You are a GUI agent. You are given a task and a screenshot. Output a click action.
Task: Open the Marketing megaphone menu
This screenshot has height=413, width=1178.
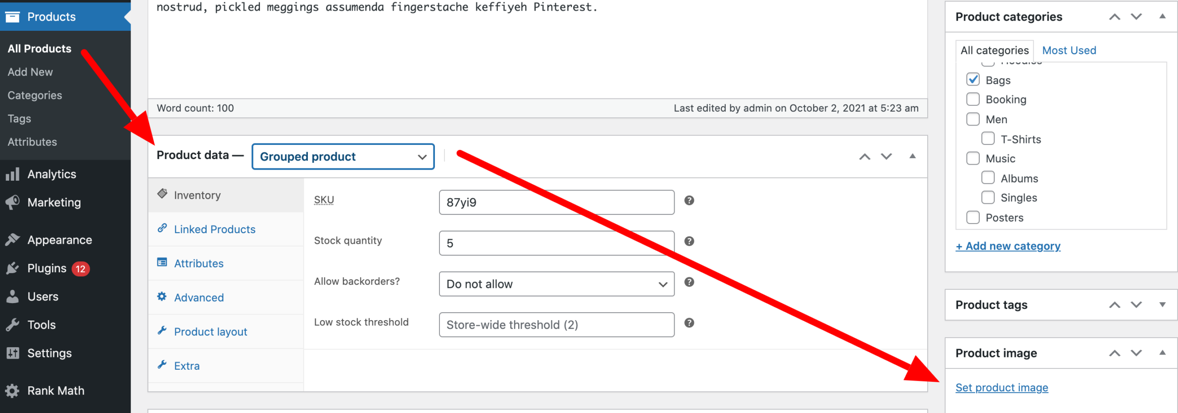pos(12,202)
